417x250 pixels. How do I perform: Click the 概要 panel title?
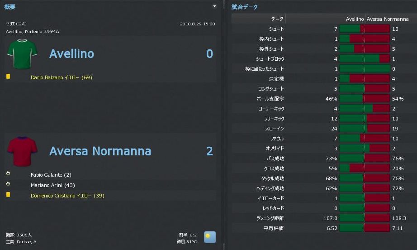[10, 7]
